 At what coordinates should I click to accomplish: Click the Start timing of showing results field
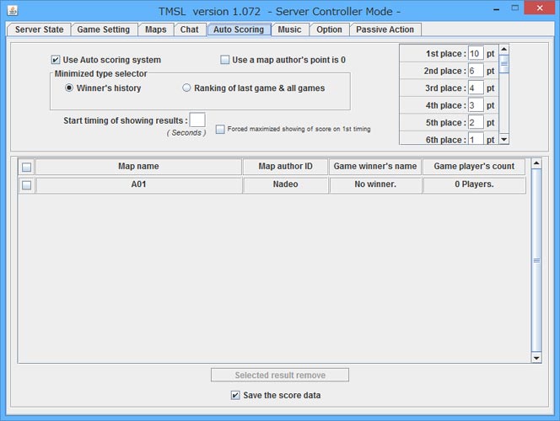[x=197, y=120]
